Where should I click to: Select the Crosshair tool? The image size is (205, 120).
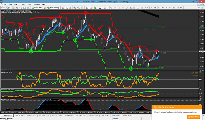coord(115,8)
